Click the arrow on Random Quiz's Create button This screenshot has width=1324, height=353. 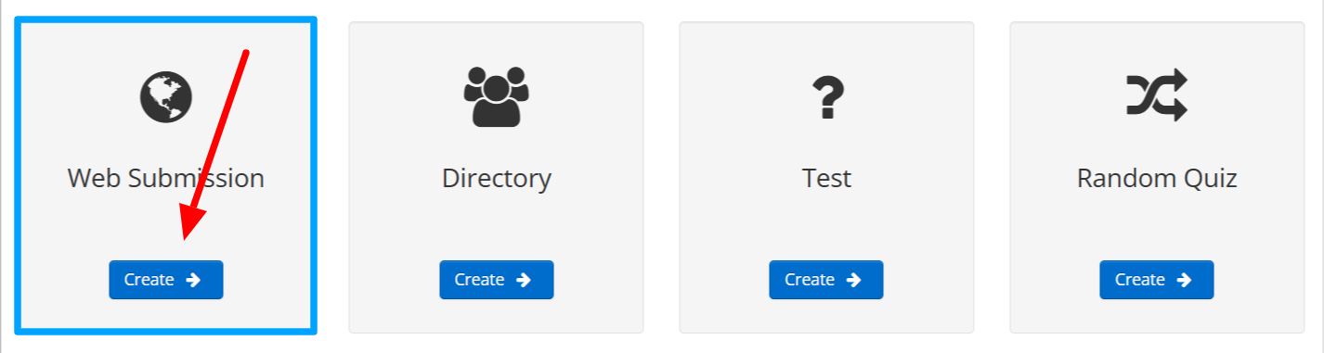point(1184,280)
